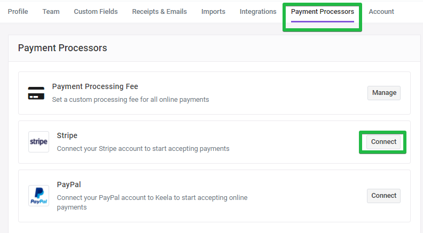The height and width of the screenshot is (233, 423).
Task: Select the Payment Processors tab
Action: (323, 12)
